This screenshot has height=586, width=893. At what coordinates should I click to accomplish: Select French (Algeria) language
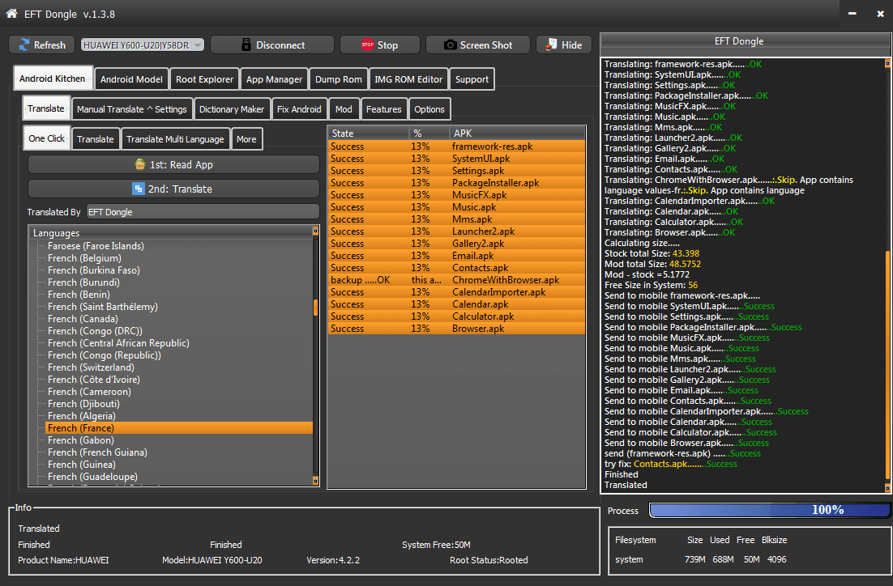tap(82, 416)
